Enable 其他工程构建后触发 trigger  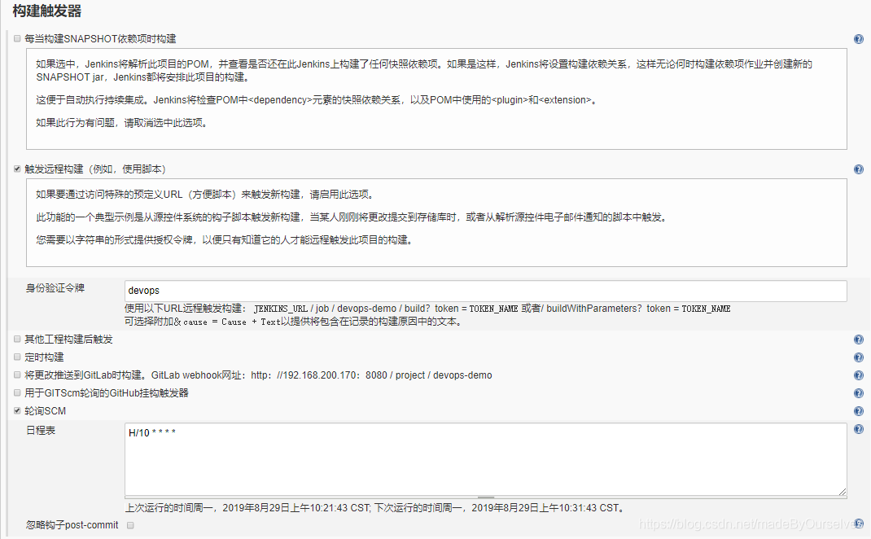[17, 339]
